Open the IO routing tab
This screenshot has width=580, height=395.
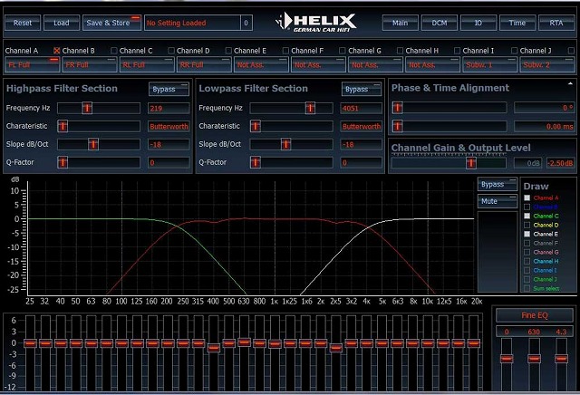[x=478, y=23]
